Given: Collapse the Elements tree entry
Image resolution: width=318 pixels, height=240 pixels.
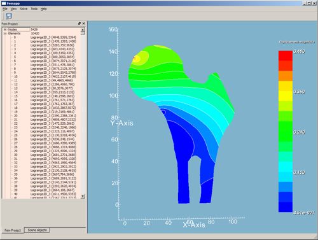Looking at the screenshot, I should (x=5, y=34).
